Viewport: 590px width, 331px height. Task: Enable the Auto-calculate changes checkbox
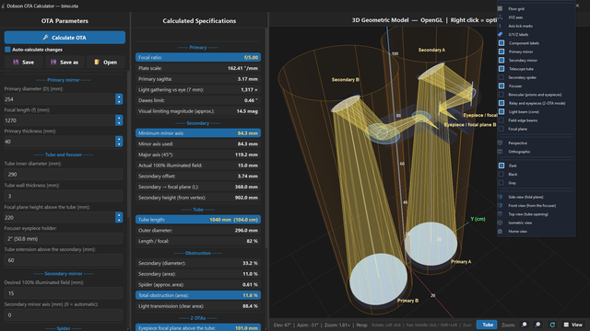[x=7, y=50]
